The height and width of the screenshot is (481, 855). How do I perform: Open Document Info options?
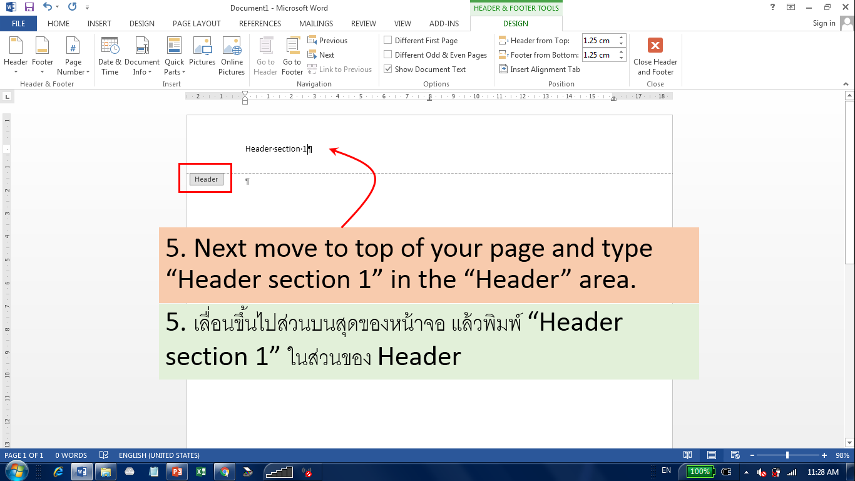click(141, 55)
